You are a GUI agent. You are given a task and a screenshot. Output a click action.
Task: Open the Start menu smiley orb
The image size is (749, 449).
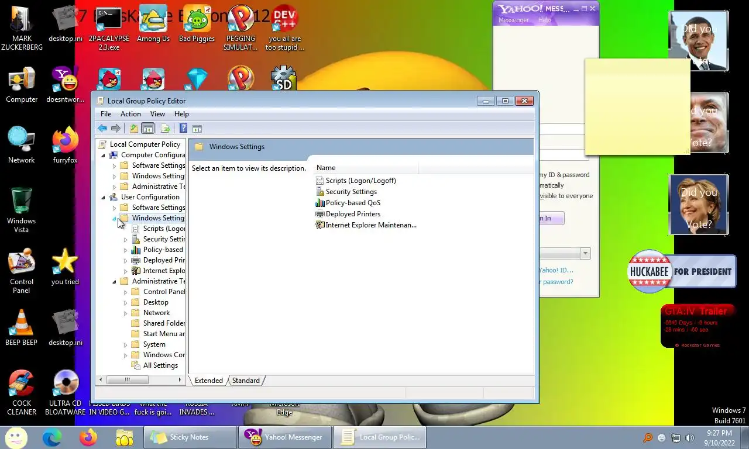(16, 437)
